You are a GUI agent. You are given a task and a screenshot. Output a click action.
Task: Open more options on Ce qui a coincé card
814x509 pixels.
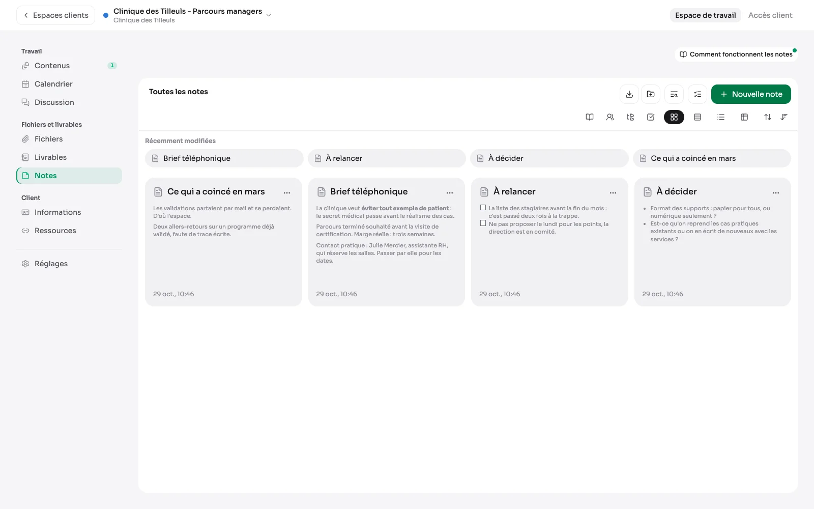pos(287,192)
